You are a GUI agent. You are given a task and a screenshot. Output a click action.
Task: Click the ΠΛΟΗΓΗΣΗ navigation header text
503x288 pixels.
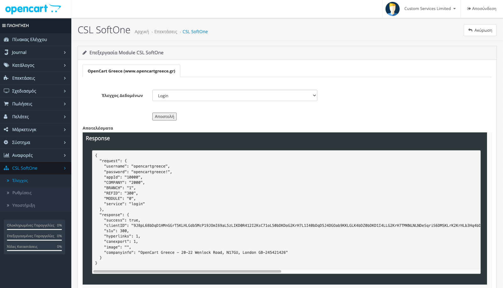pos(18,25)
